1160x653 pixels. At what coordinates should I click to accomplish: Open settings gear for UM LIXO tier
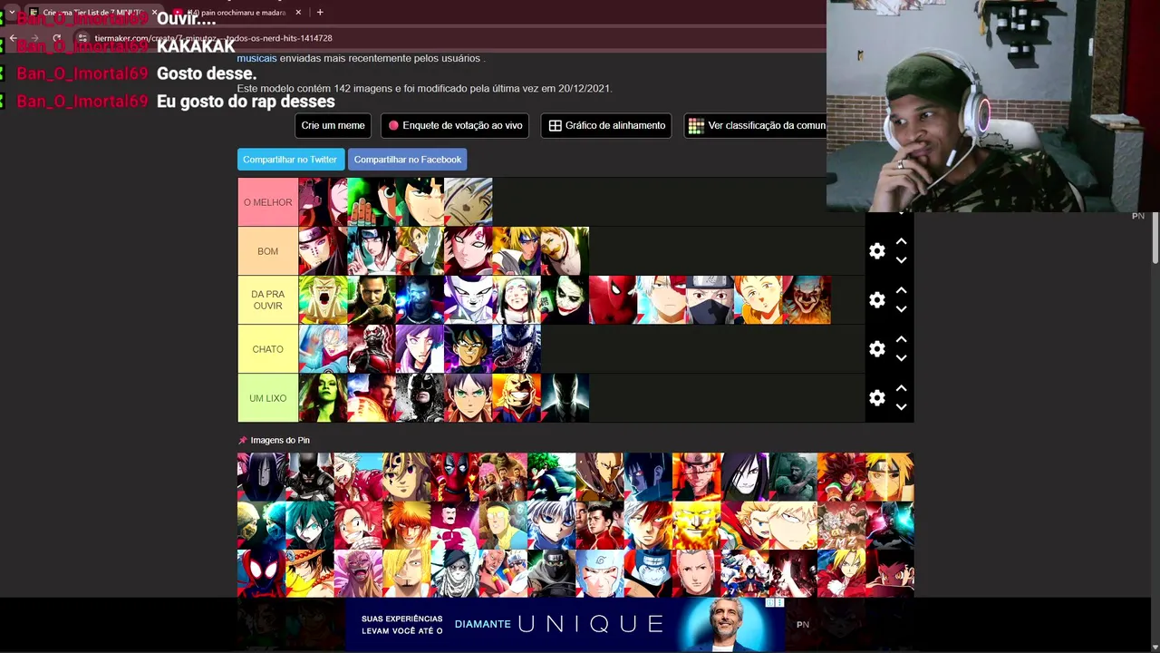coord(876,398)
